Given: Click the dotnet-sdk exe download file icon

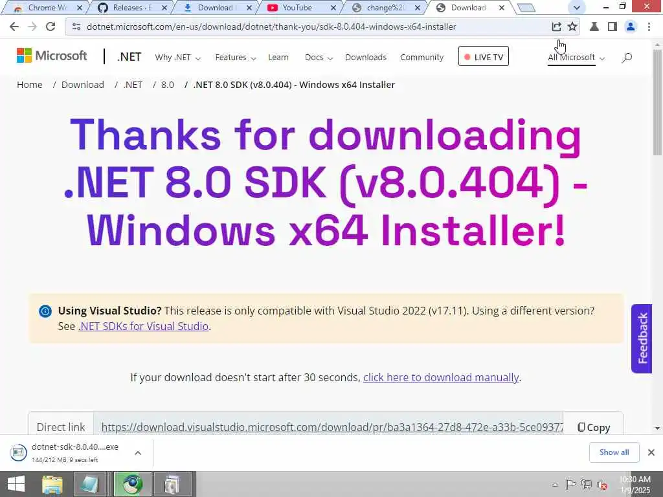Looking at the screenshot, I should pos(18,452).
